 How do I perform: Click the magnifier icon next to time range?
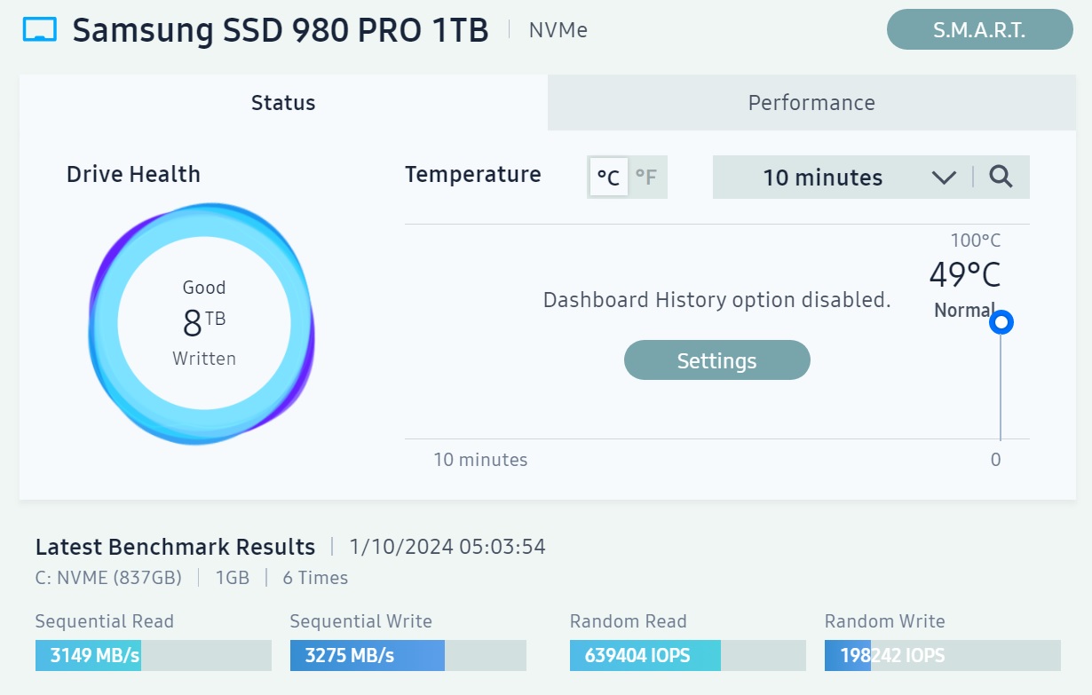click(x=1001, y=177)
